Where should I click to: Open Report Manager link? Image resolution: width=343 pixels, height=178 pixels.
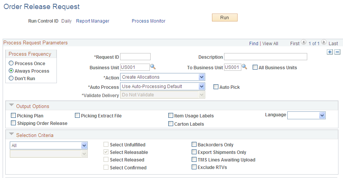click(x=93, y=21)
